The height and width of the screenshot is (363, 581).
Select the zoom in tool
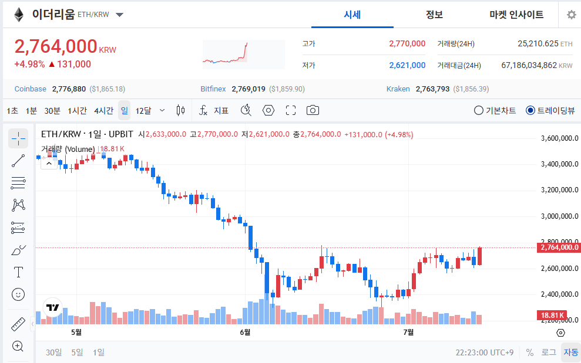pos(18,347)
